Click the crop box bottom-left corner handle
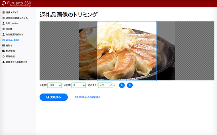 97,80
